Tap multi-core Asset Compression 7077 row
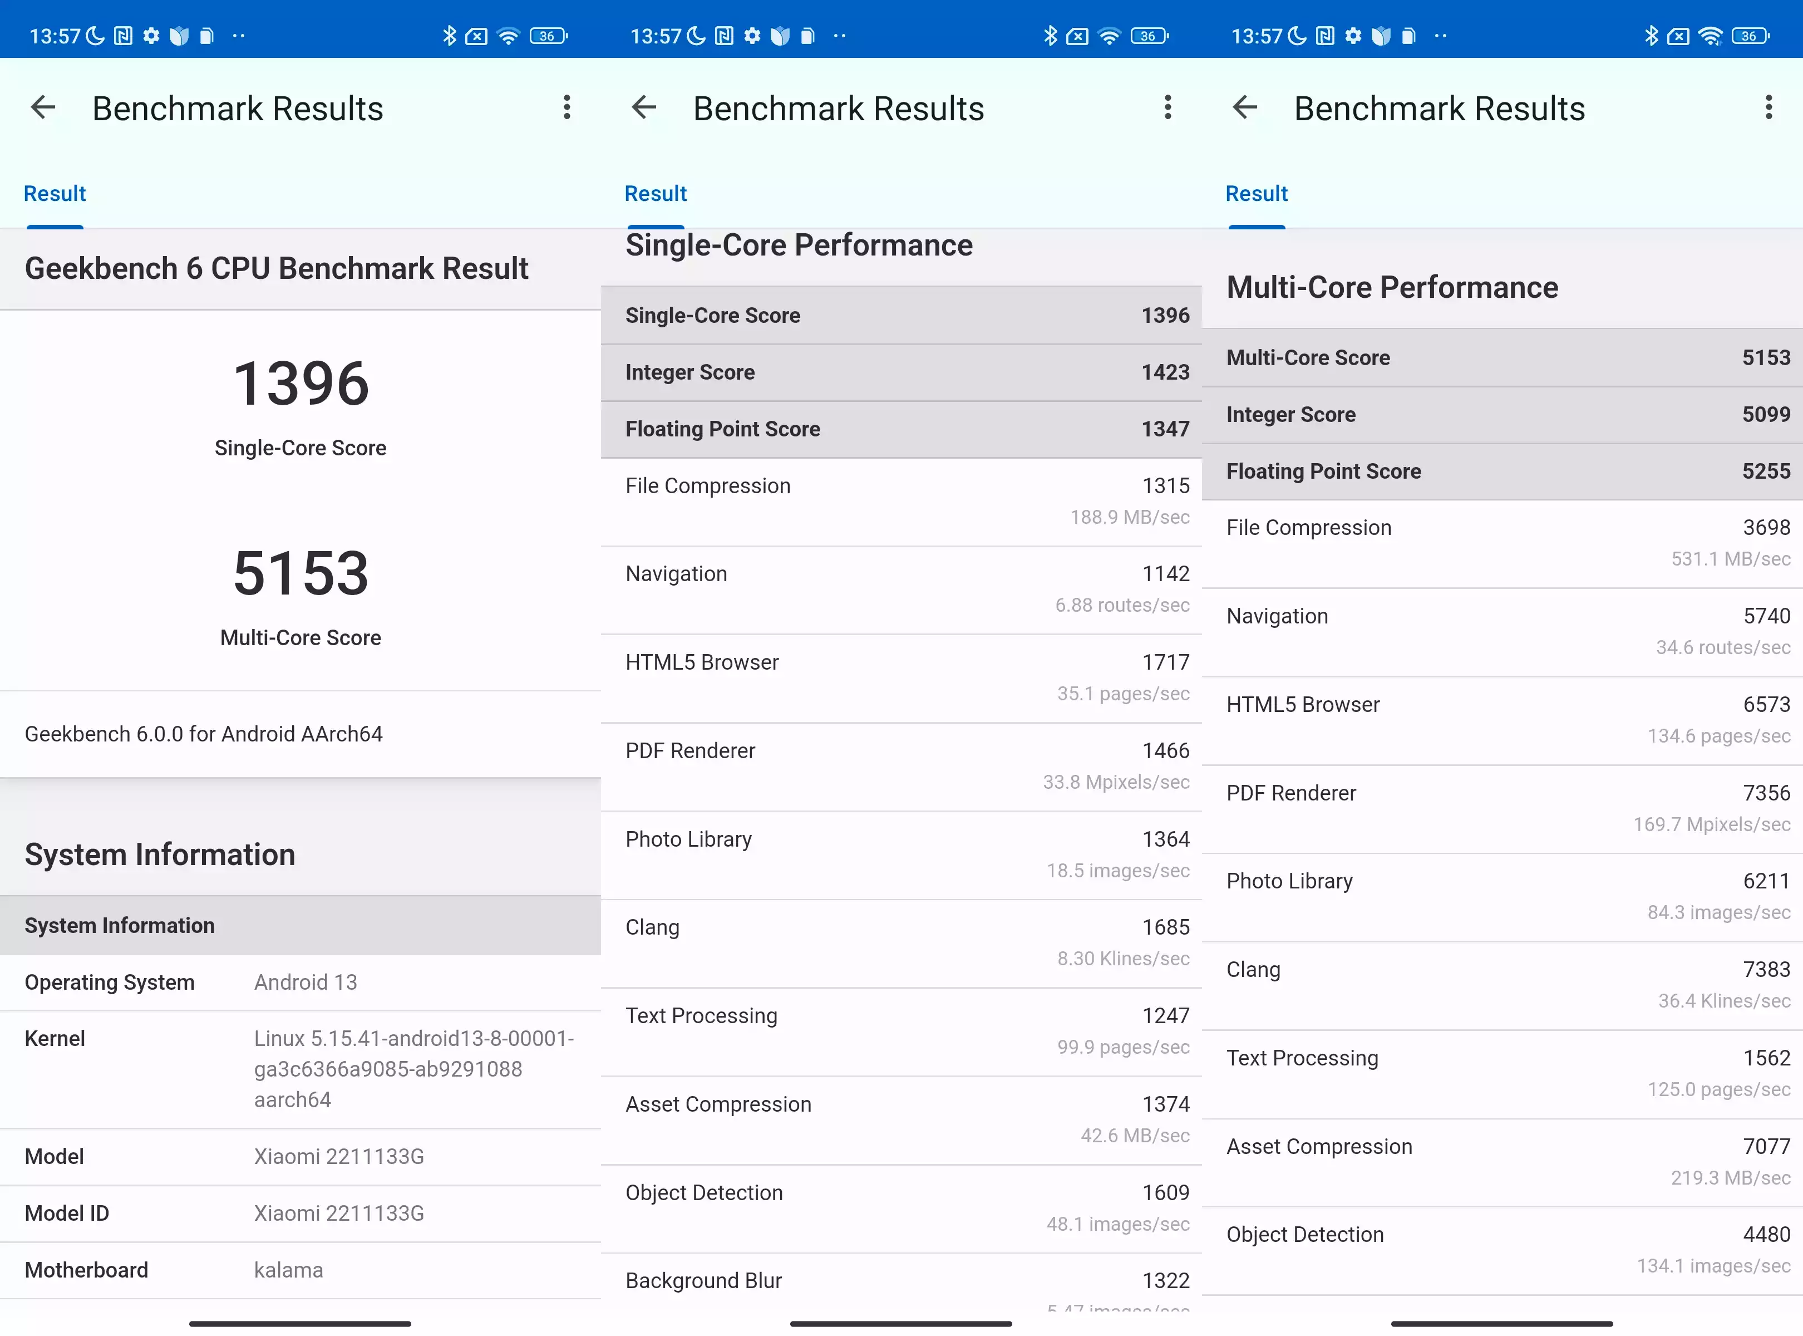 click(1502, 1163)
